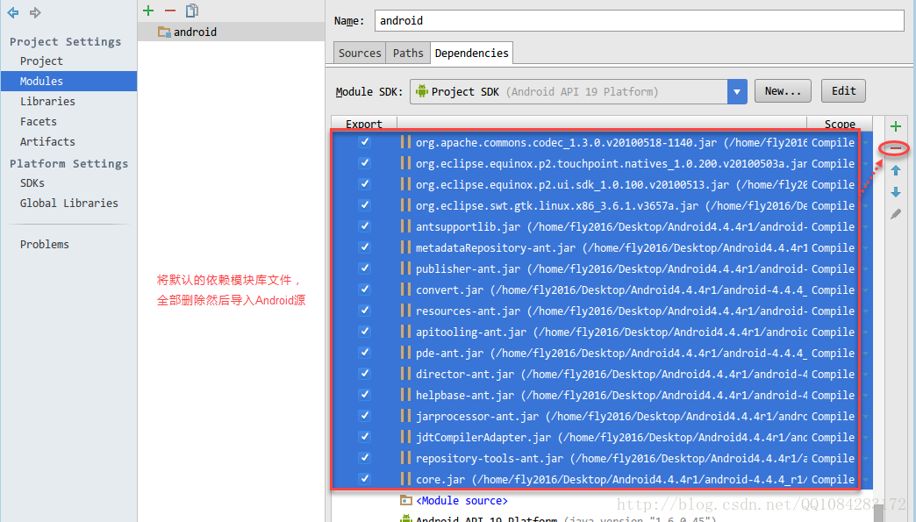Open scope dropdown for org.apache.commons.codec jar
Image resolution: width=916 pixels, height=522 pixels.
(866, 142)
